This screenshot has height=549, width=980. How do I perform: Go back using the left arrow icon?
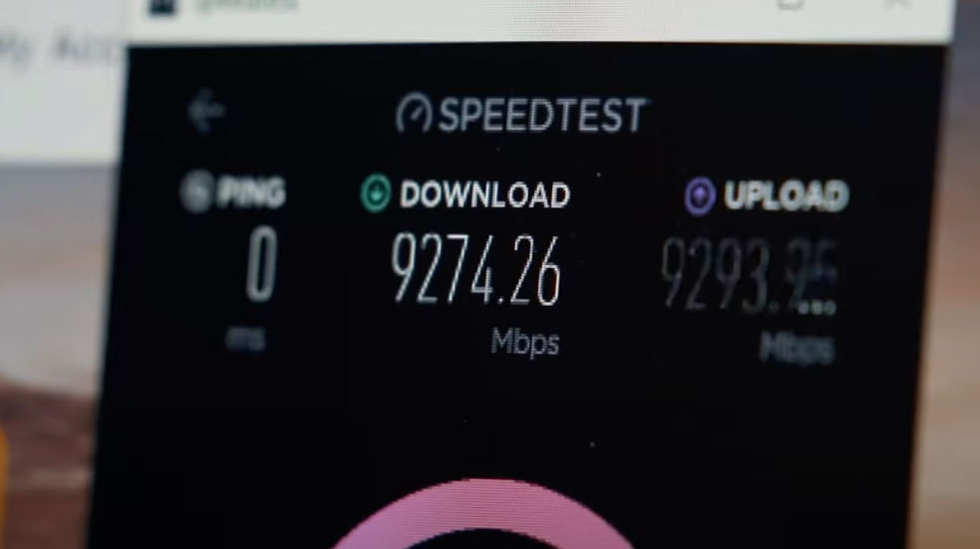click(x=205, y=112)
